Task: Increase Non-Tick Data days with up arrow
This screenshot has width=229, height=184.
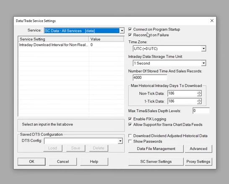Action: (x=199, y=92)
